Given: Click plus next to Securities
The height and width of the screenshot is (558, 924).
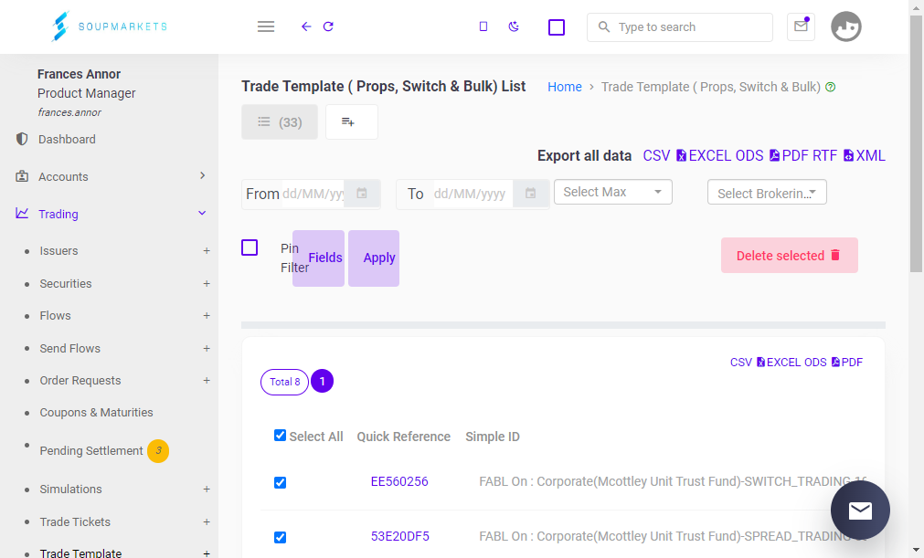Looking at the screenshot, I should coord(207,284).
